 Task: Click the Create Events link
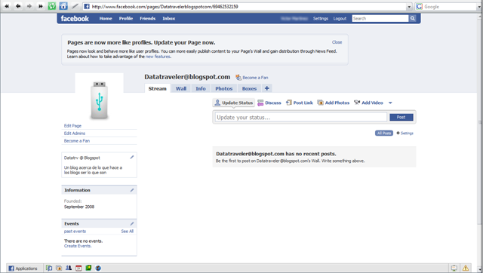(78, 246)
